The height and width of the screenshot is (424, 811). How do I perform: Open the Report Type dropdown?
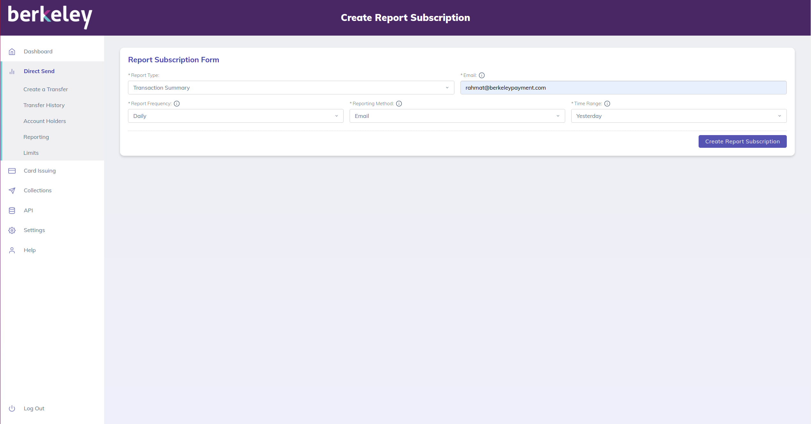[291, 88]
